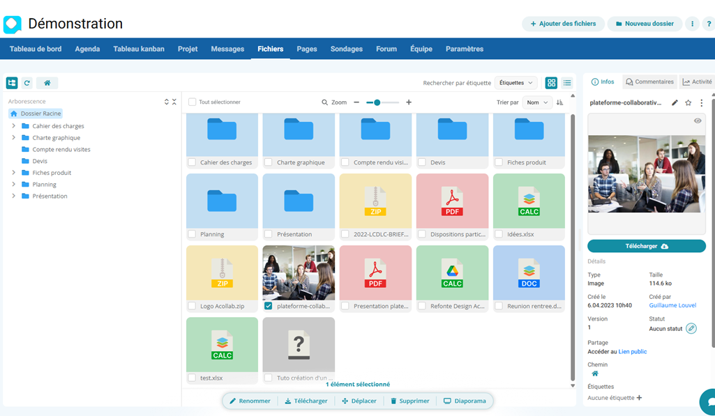Open more options with three-dot menu icon

point(702,102)
